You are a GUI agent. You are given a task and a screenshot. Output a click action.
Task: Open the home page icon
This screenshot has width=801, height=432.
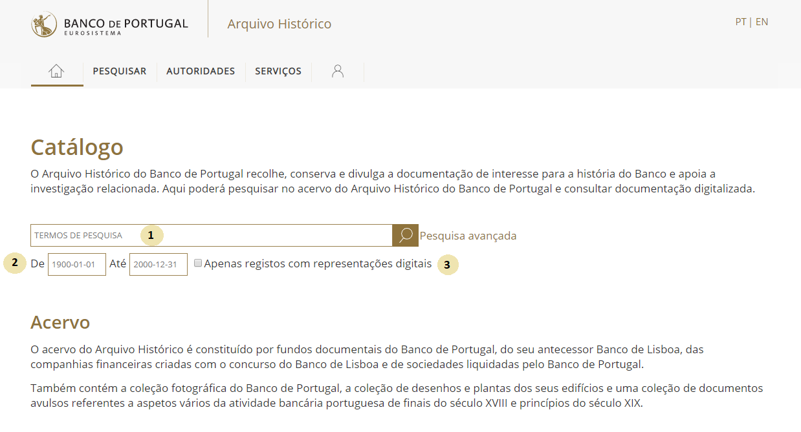click(57, 71)
